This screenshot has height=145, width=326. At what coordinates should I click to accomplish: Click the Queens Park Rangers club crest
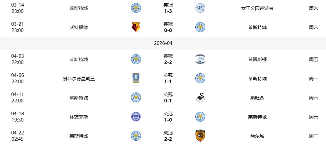200,8
